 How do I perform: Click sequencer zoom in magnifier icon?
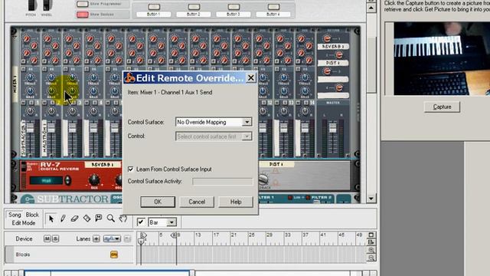point(371,250)
